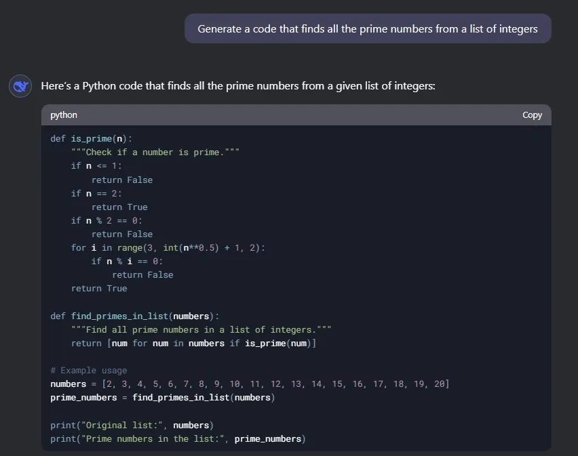Click the 'if n <= 1:' line
Screen dimensions: 578x456
[x=96, y=166]
